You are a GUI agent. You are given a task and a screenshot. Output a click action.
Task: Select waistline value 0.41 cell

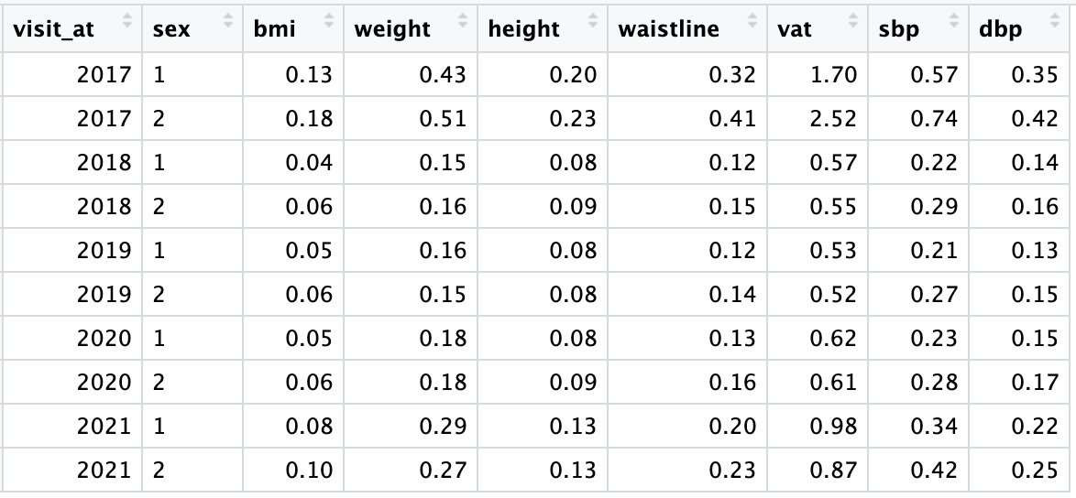tap(686, 118)
